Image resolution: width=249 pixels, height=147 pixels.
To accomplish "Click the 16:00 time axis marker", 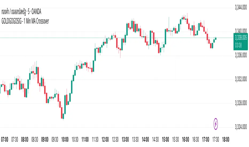I will point(185,140).
